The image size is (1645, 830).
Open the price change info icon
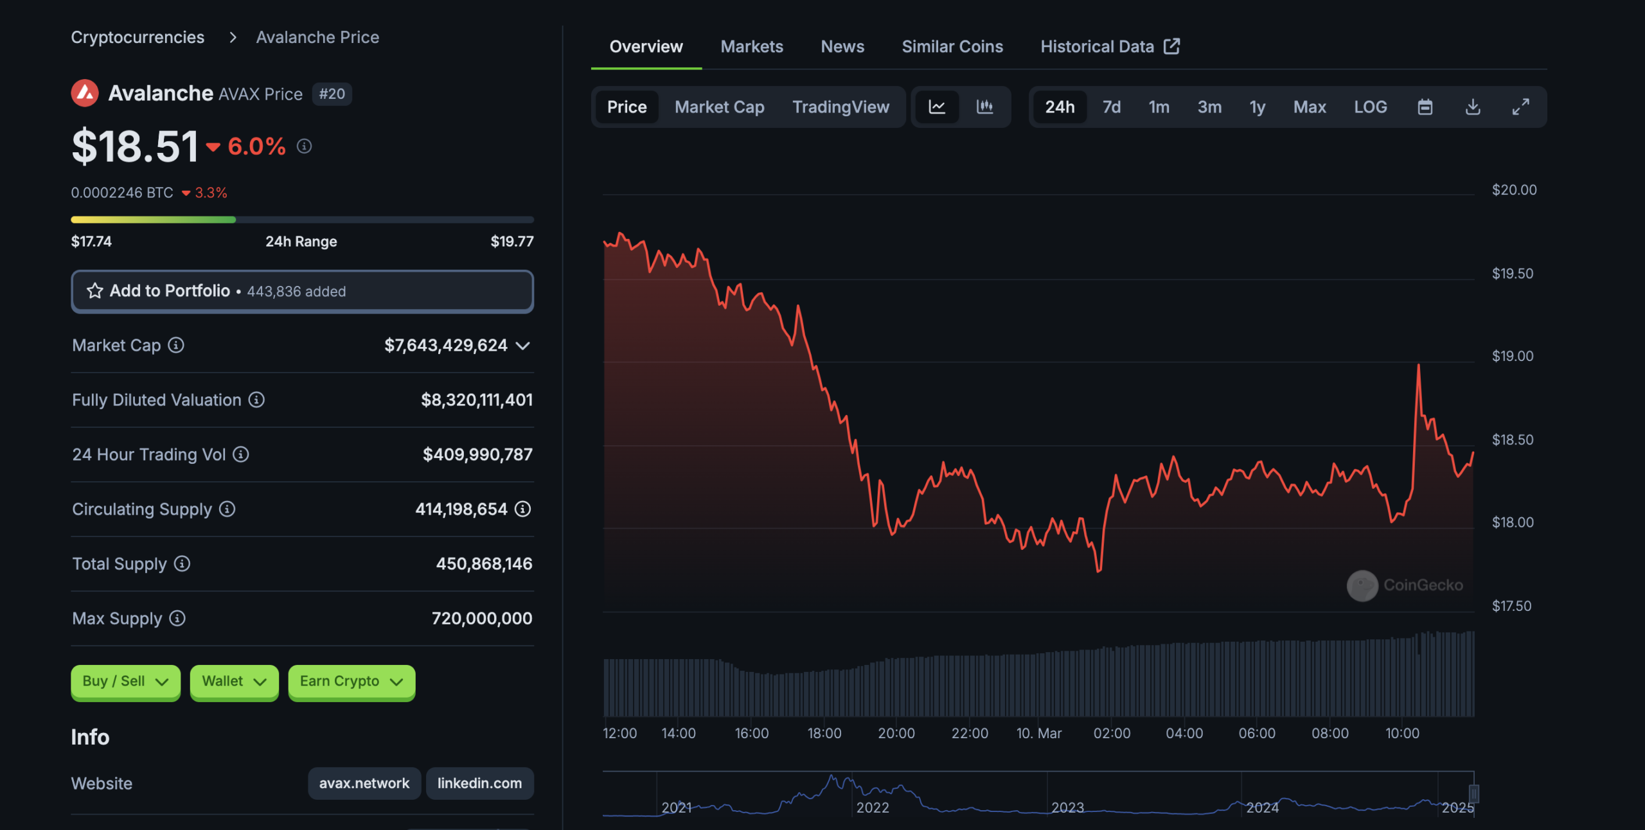(x=304, y=146)
